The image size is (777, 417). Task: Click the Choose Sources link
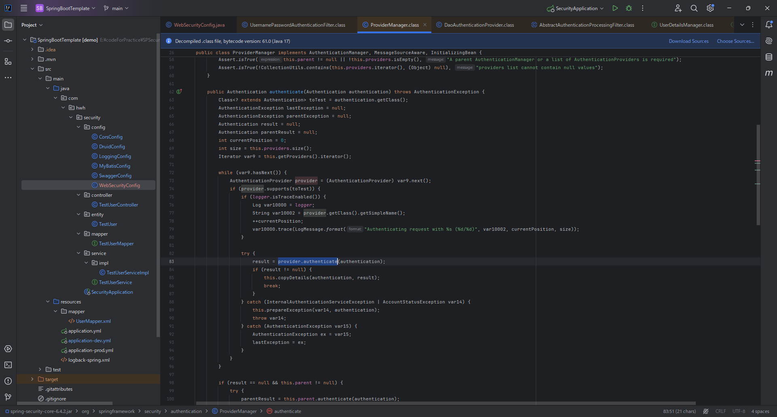click(x=736, y=41)
